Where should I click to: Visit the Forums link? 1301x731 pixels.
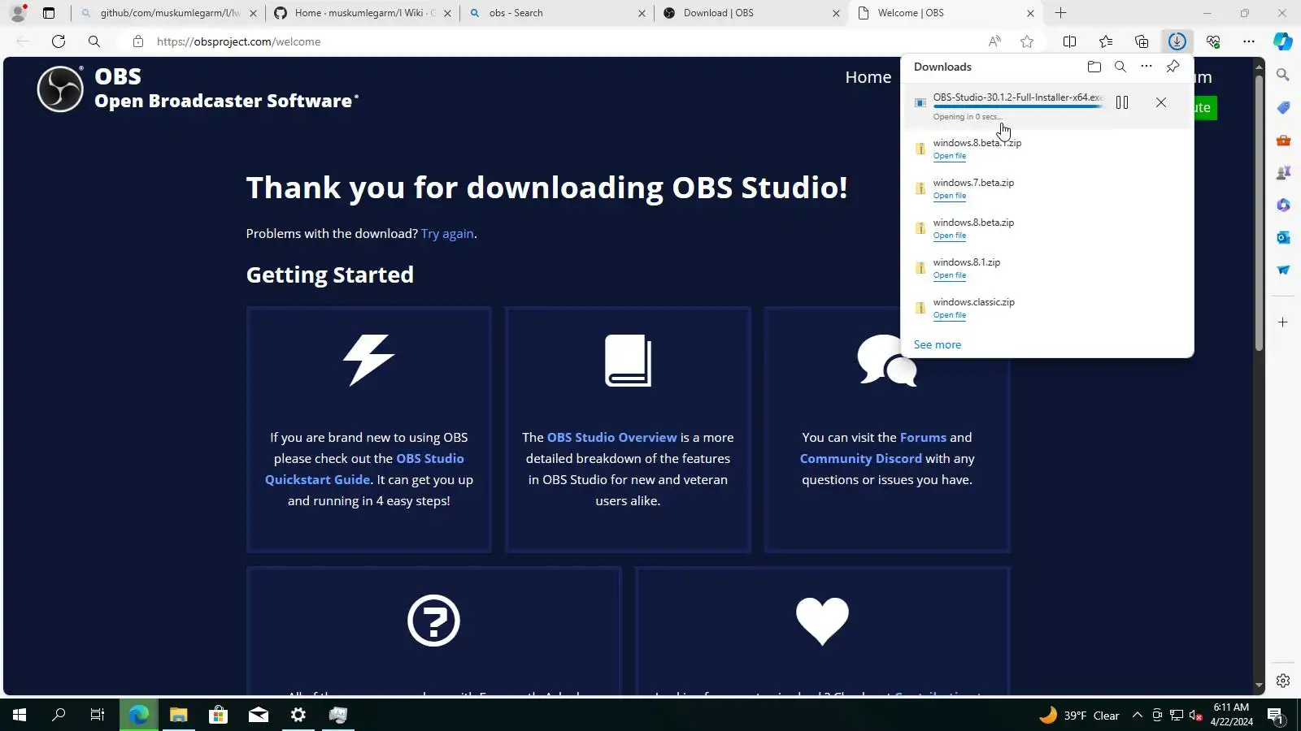click(923, 437)
